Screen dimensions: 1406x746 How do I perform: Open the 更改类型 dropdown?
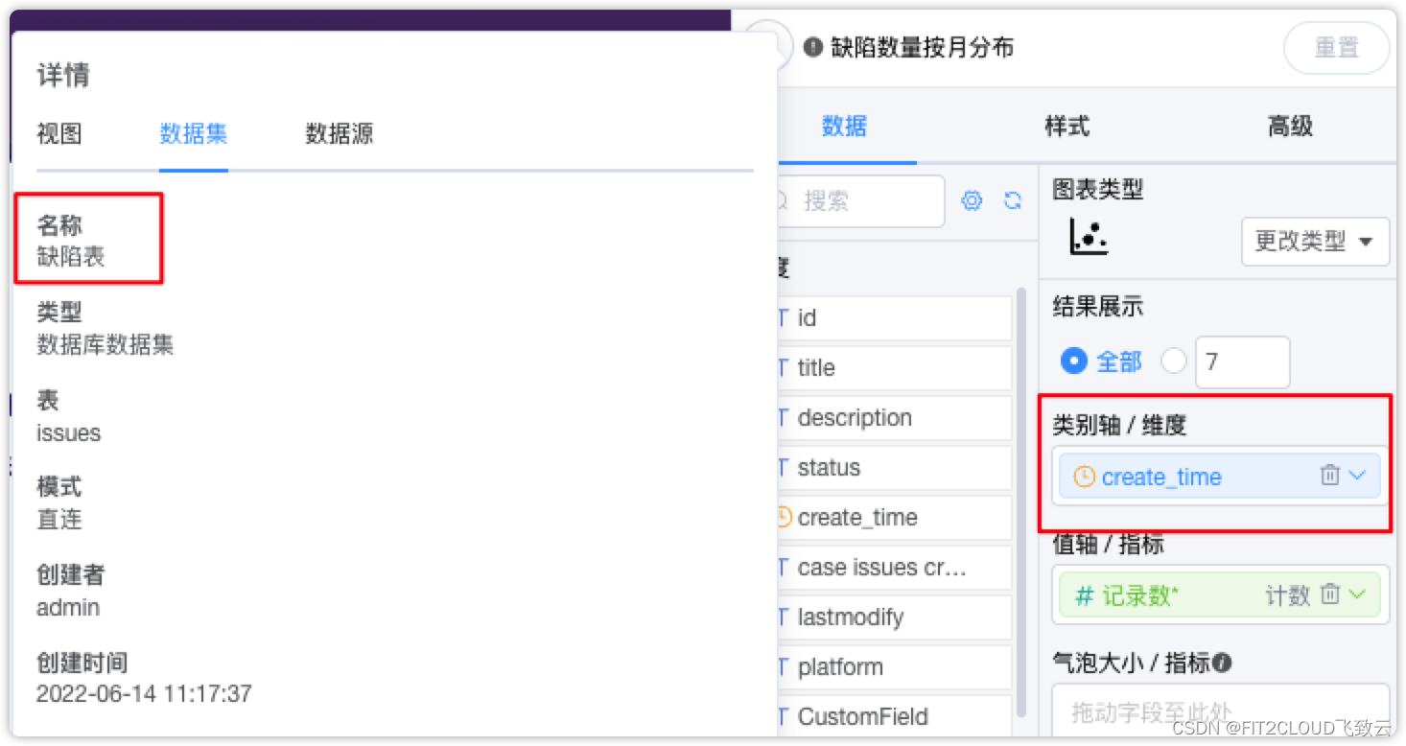1315,241
